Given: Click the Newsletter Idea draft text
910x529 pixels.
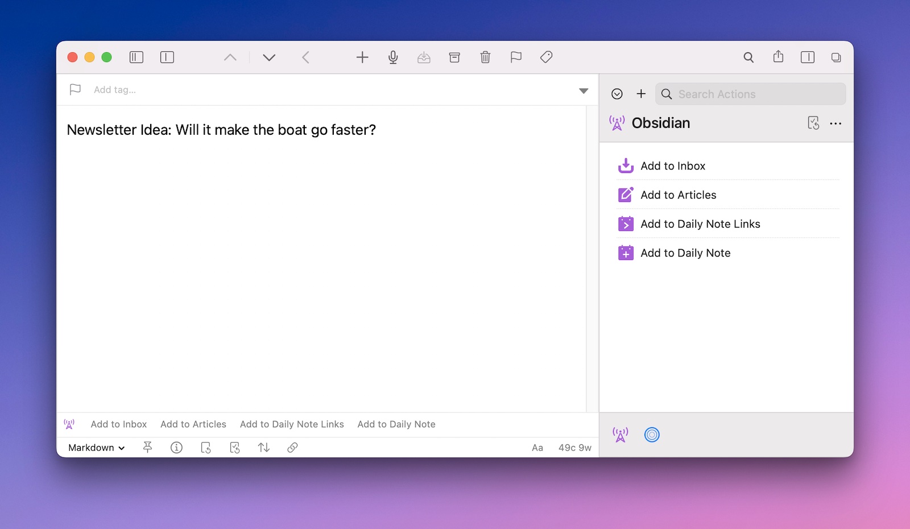Looking at the screenshot, I should click(x=221, y=130).
